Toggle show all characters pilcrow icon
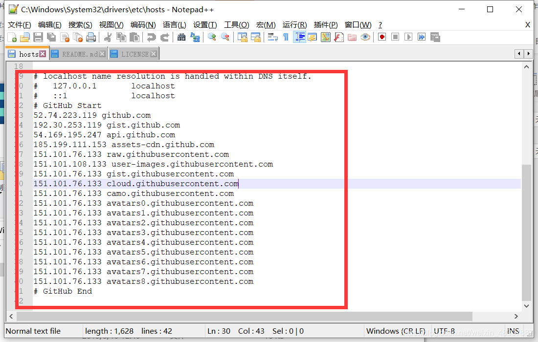The image size is (538, 342). coord(286,37)
